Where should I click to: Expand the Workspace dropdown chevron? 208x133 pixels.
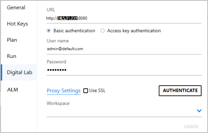click(199, 111)
